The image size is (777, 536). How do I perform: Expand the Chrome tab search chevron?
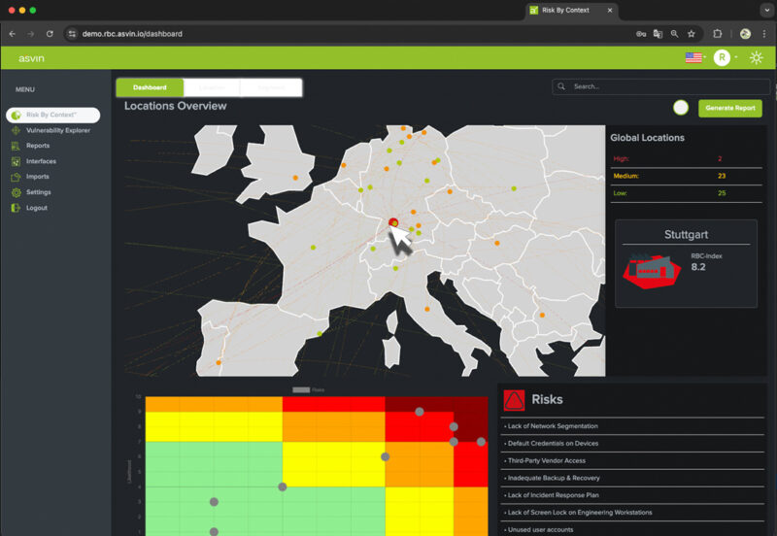(x=766, y=10)
